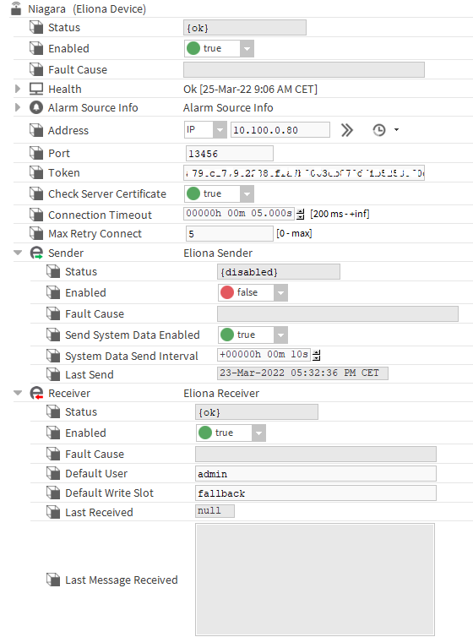Collapse the Receiver section
The height and width of the screenshot is (637, 473).
coord(18,393)
